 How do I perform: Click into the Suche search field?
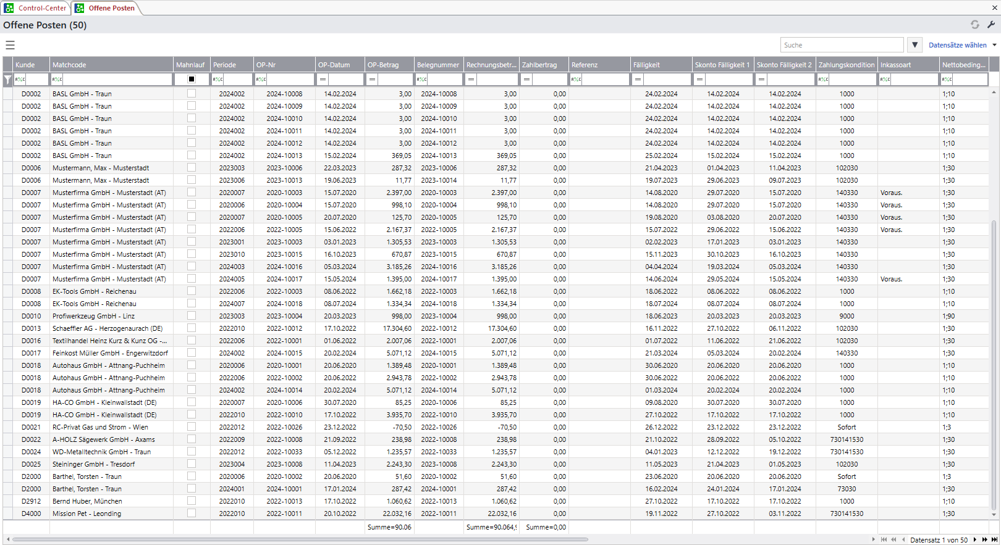[842, 45]
